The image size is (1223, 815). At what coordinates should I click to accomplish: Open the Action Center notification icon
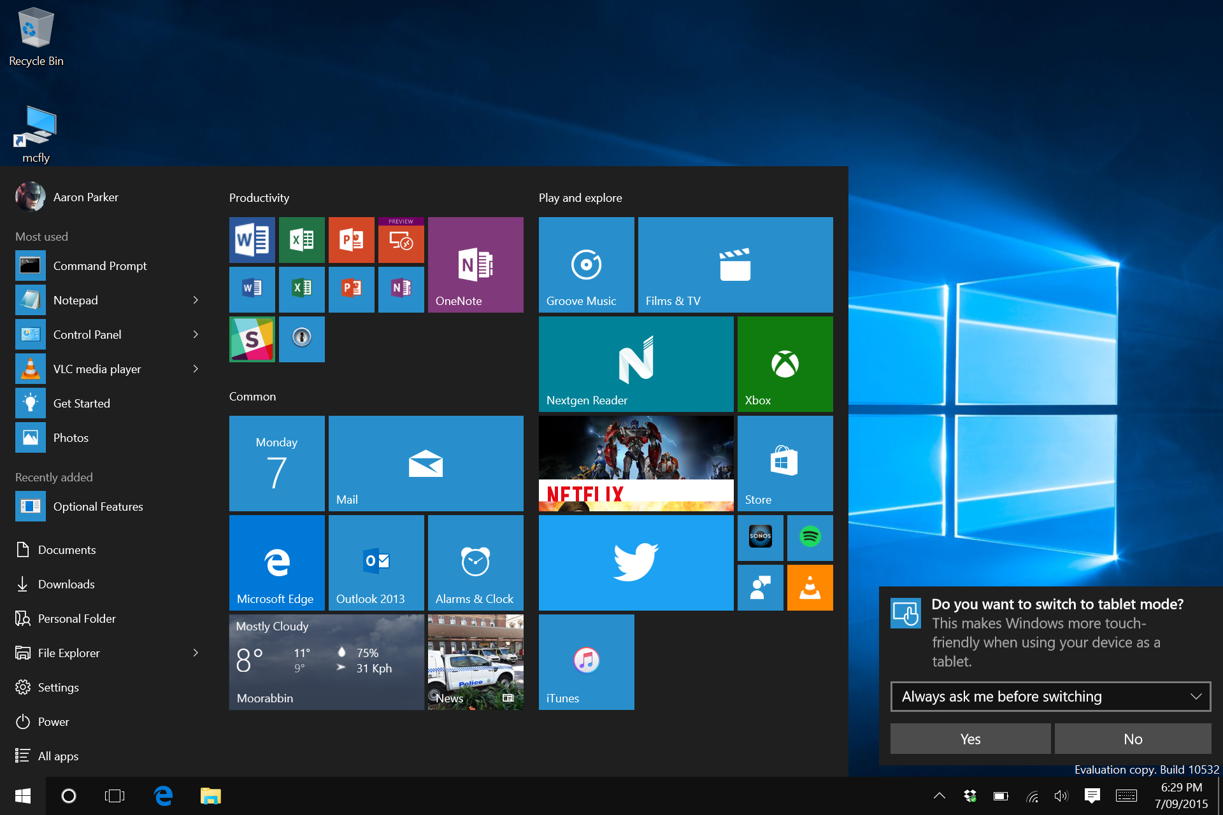click(1092, 796)
